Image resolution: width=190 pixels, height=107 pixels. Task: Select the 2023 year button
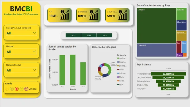point(104,35)
